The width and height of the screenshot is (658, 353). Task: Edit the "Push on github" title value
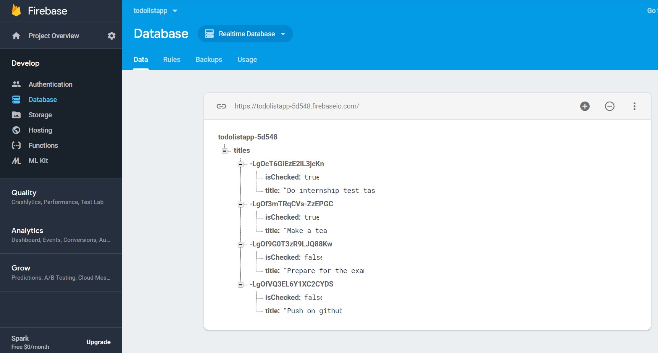click(x=313, y=311)
